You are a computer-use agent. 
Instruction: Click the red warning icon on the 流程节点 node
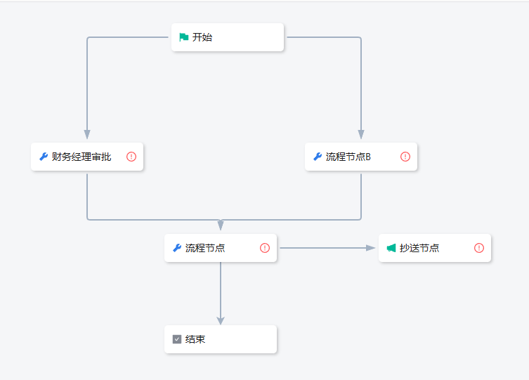265,248
